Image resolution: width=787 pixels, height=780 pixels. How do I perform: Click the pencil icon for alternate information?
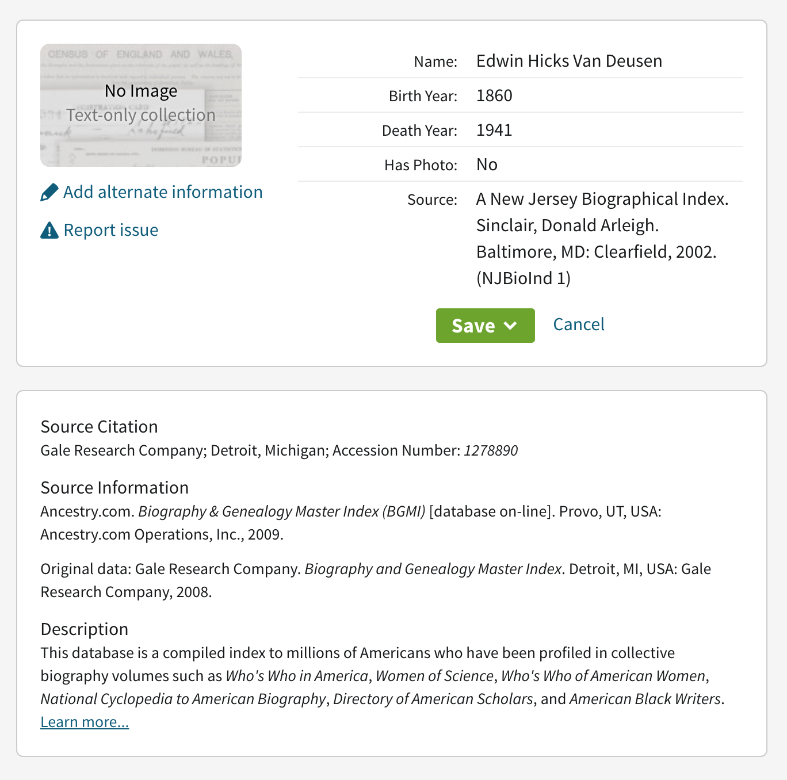[49, 192]
